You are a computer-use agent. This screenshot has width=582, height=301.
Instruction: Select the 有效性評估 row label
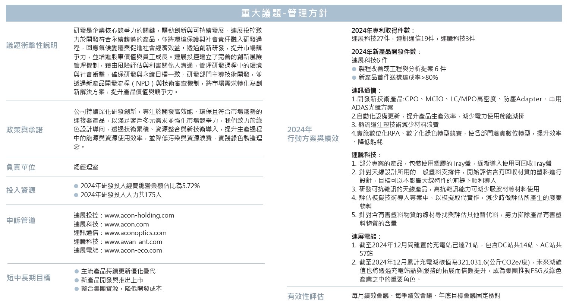click(x=305, y=296)
